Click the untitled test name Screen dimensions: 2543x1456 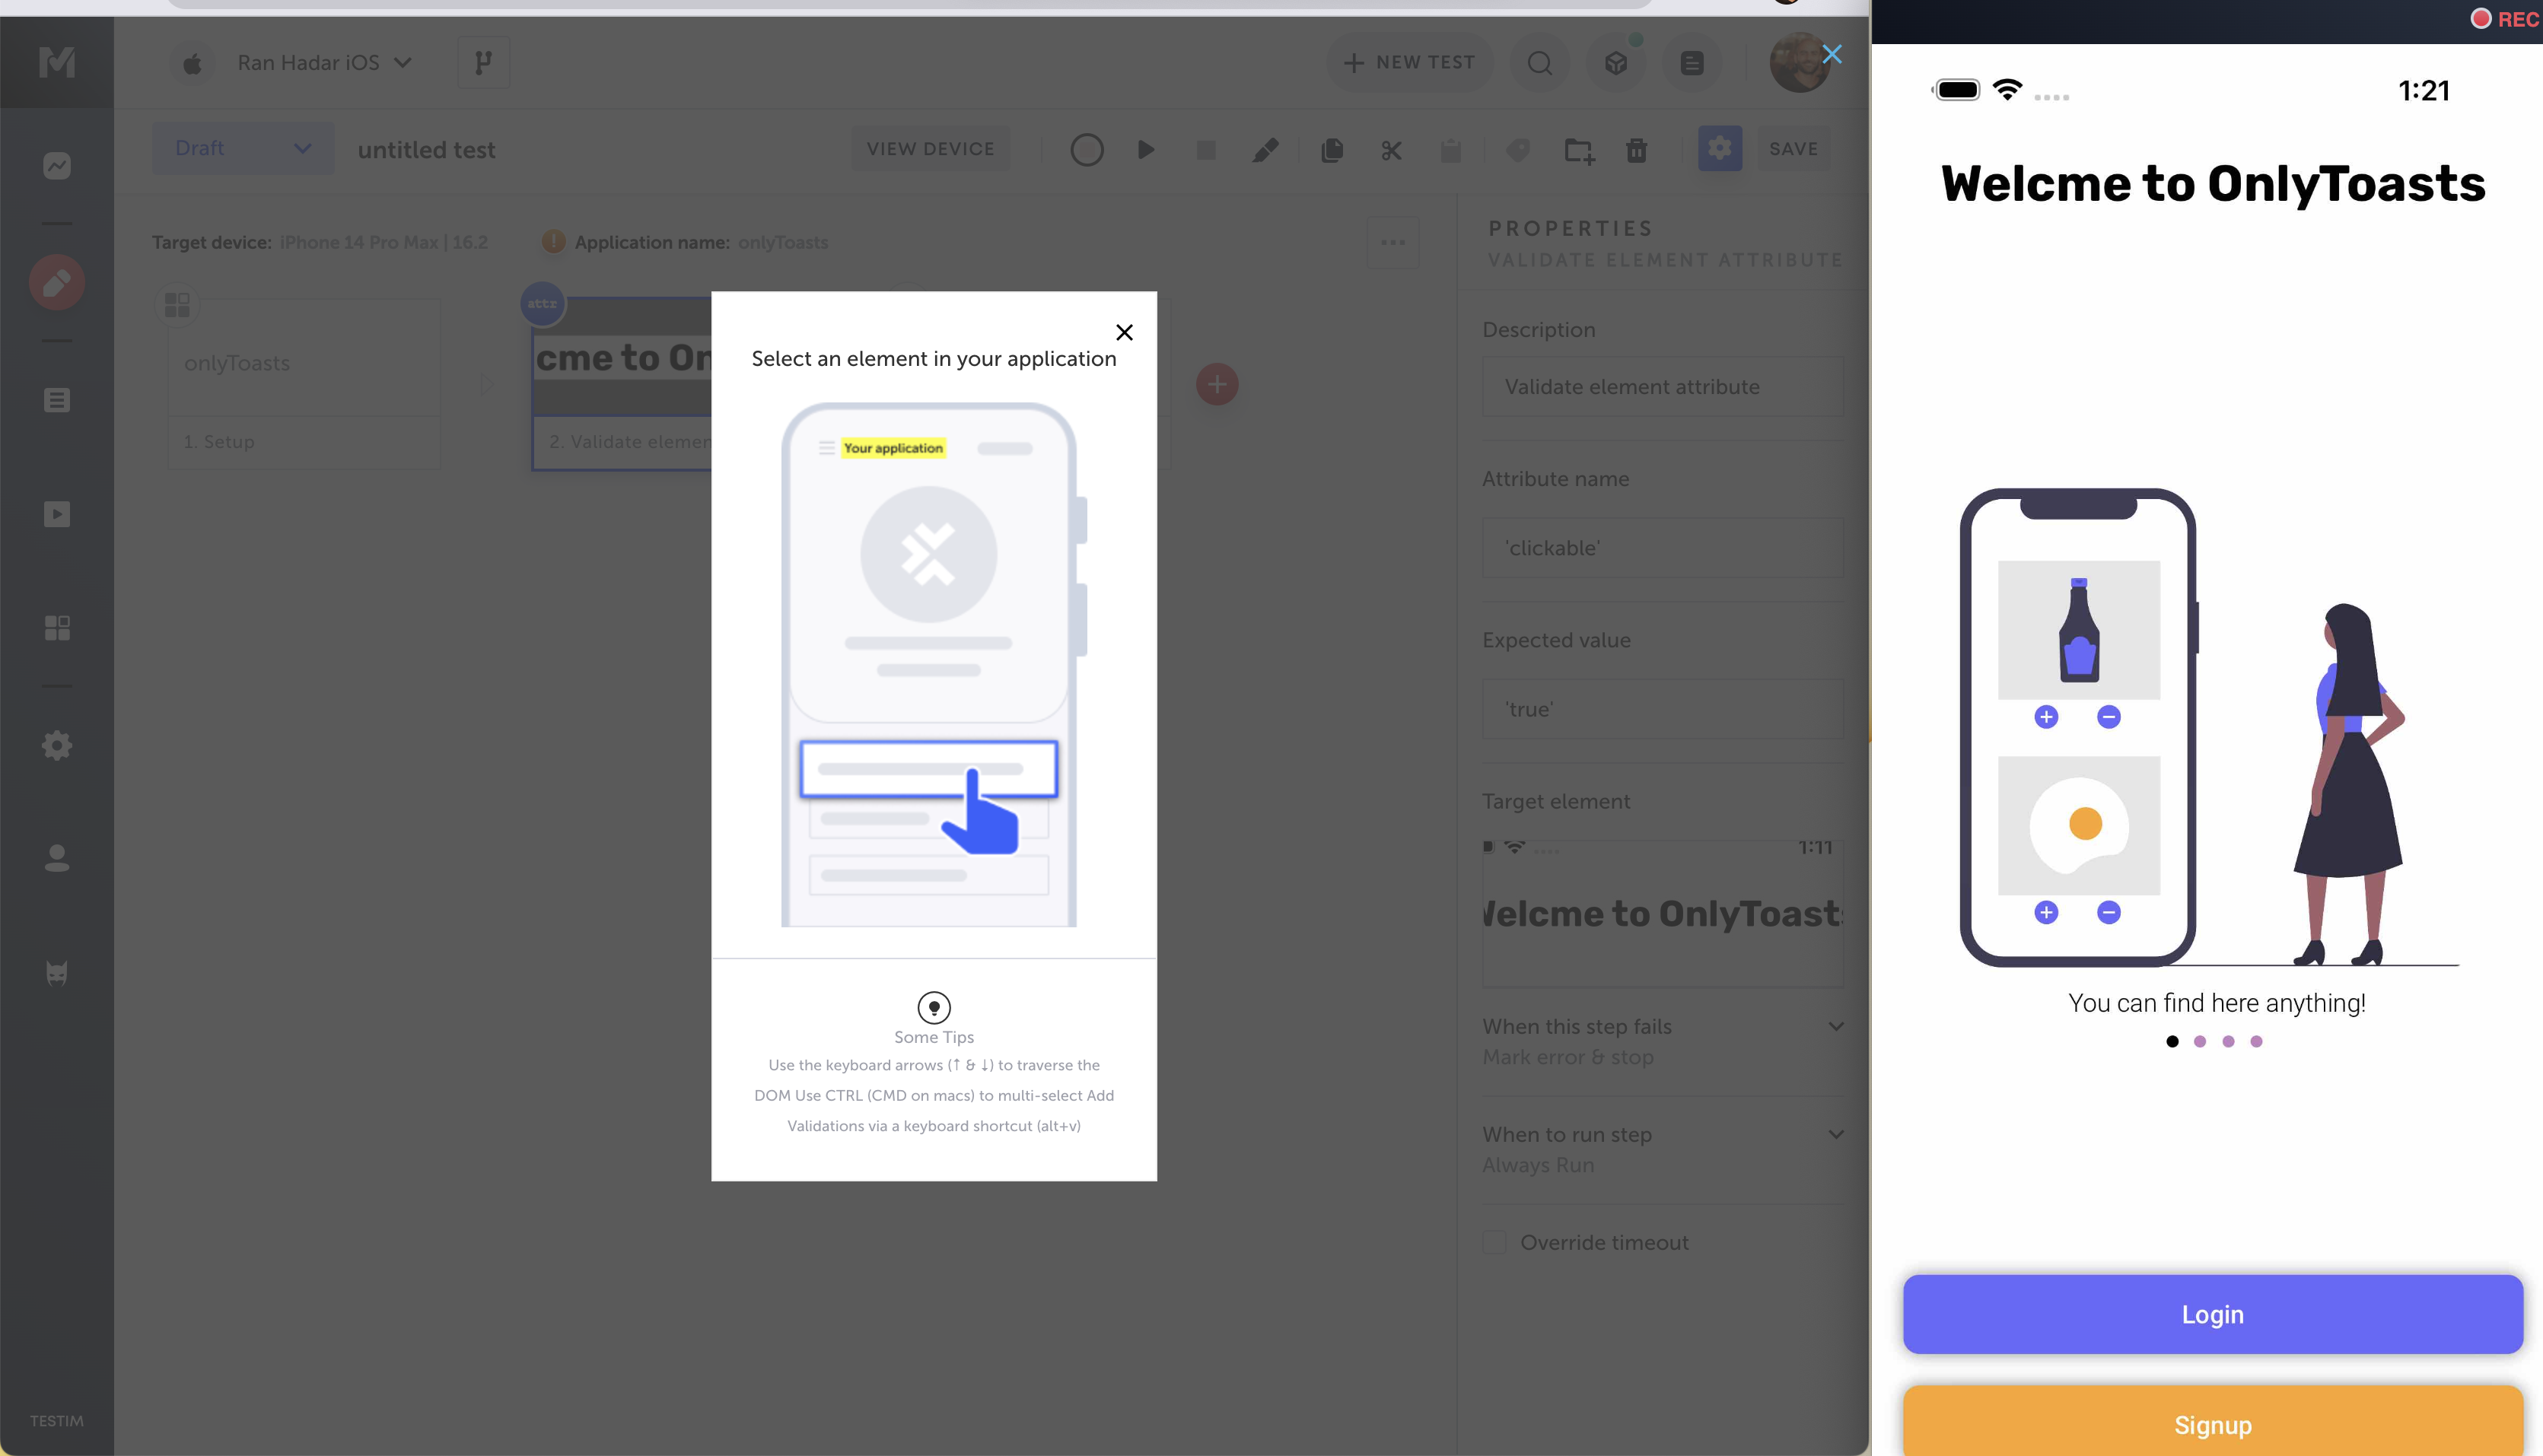pyautogui.click(x=427, y=150)
